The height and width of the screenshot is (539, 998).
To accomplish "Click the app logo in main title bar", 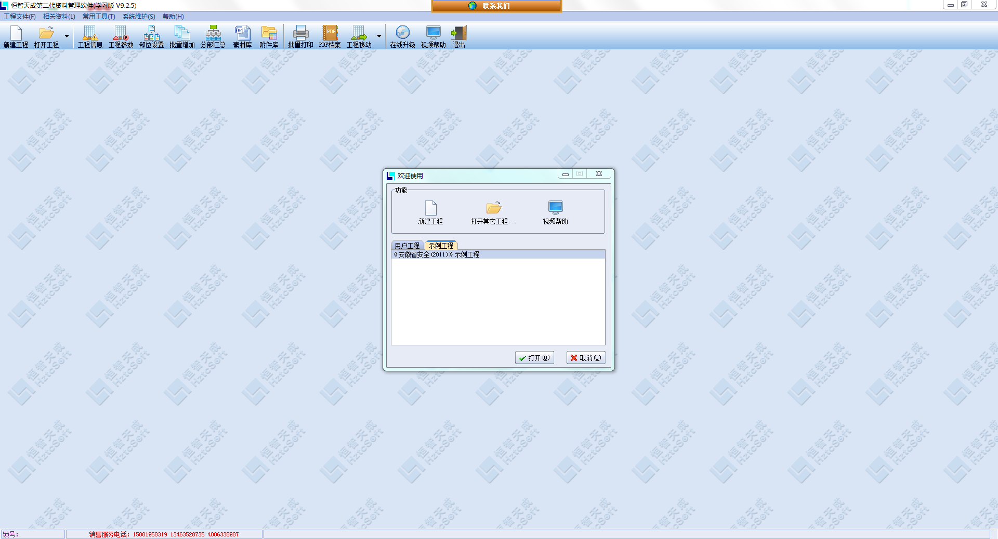I will [5, 5].
